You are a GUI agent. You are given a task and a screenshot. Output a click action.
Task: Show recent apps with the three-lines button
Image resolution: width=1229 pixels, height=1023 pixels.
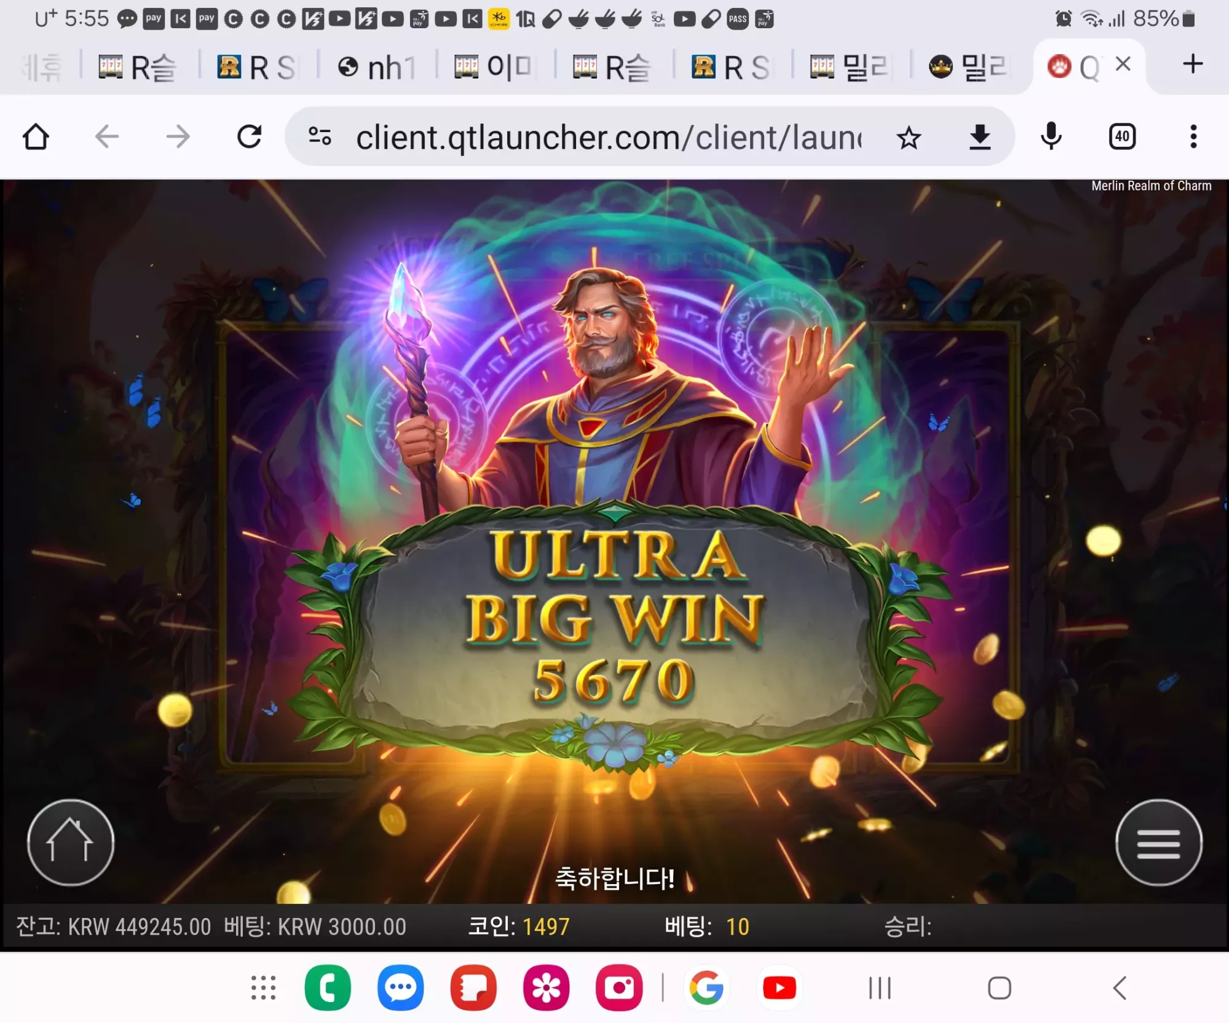(880, 989)
